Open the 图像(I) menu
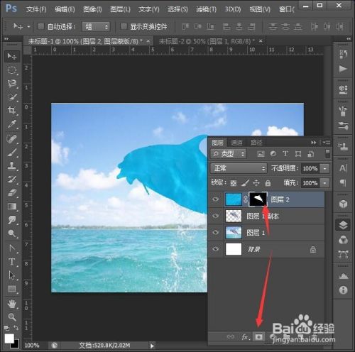This screenshot has width=355, height=352. click(92, 9)
